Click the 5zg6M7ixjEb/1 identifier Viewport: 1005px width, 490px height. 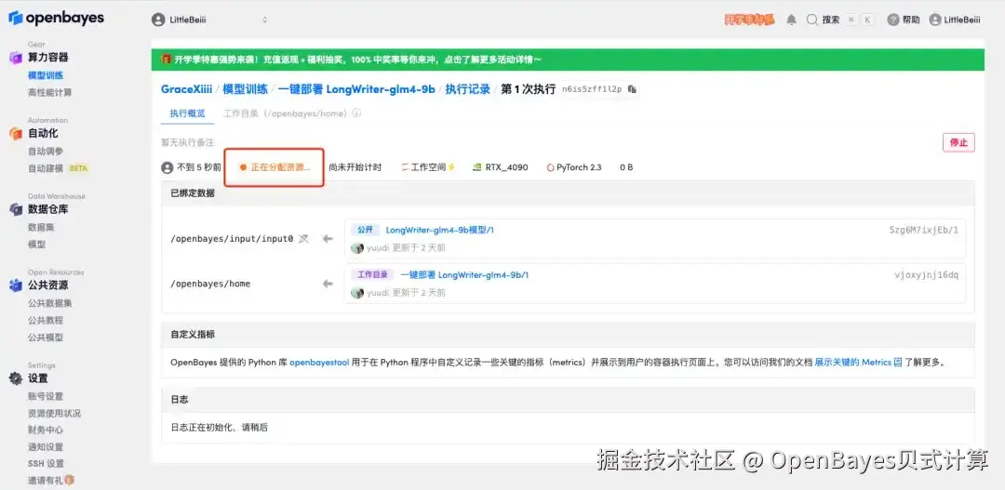[x=924, y=230]
